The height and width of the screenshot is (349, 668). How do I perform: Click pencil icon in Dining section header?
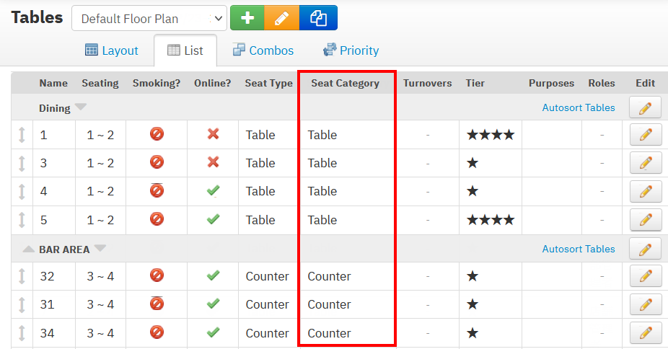(x=645, y=107)
